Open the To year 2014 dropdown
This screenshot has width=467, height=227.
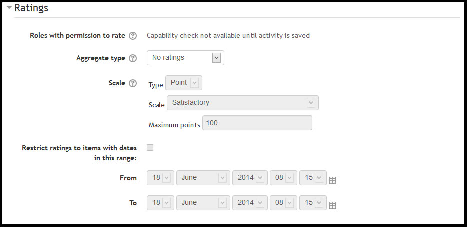[x=250, y=203]
